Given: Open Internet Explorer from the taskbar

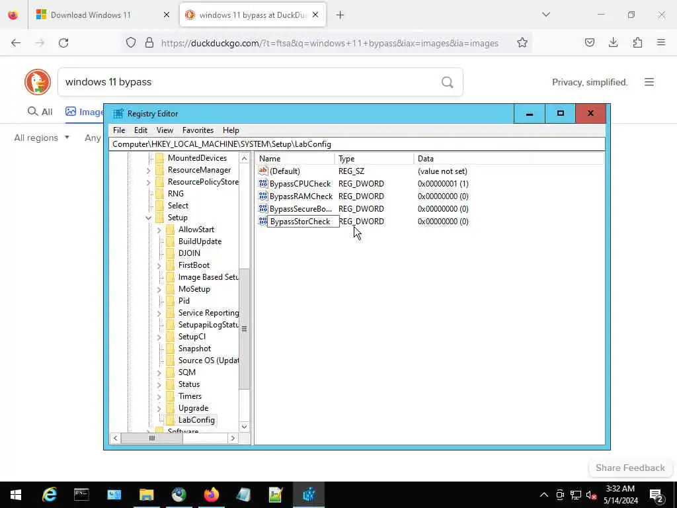Looking at the screenshot, I should [49, 495].
